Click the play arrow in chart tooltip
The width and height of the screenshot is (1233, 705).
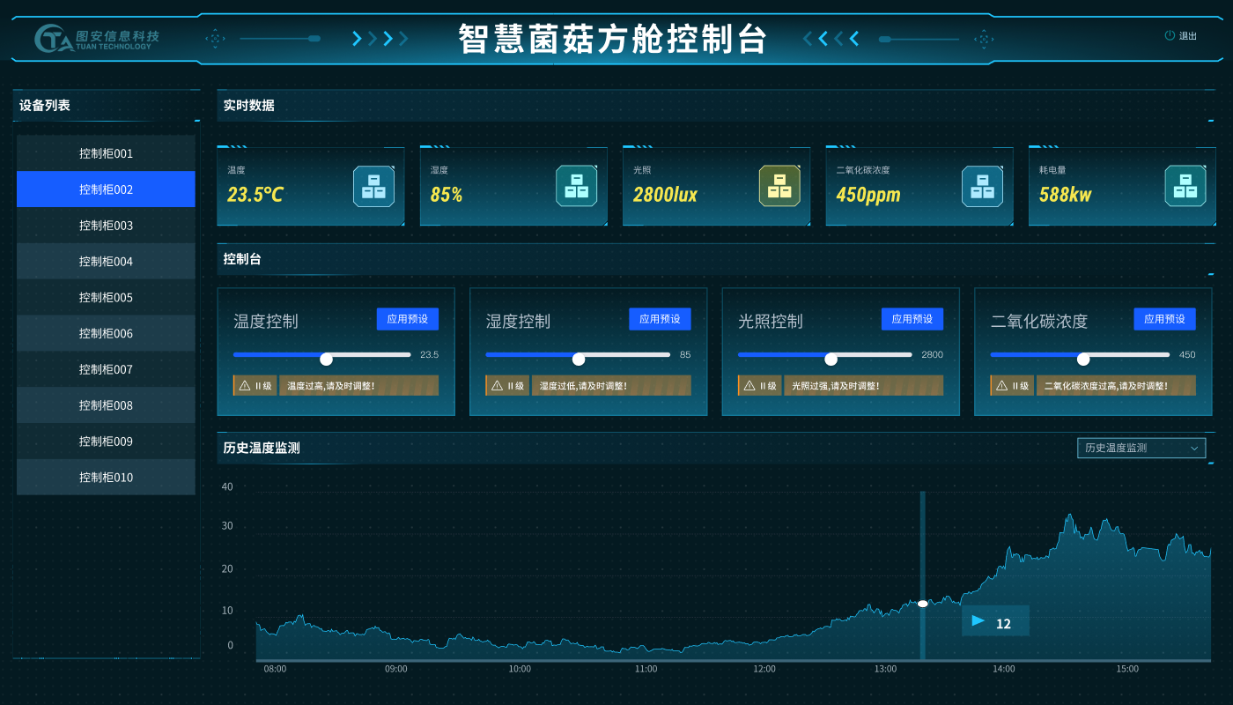coord(978,621)
